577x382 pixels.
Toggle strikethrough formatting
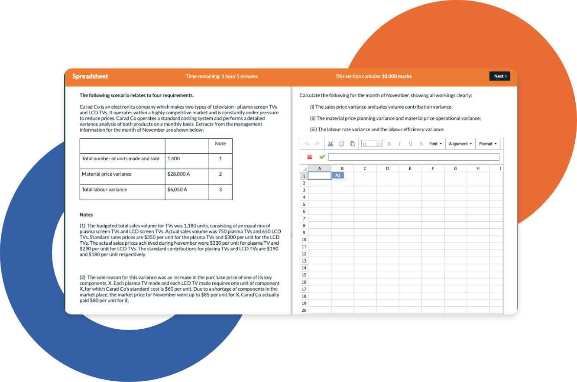(x=421, y=144)
